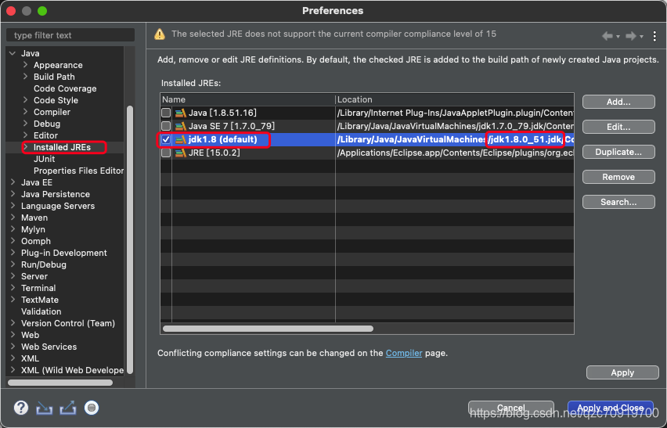Expand the Terminal node
The image size is (667, 428).
pos(13,288)
